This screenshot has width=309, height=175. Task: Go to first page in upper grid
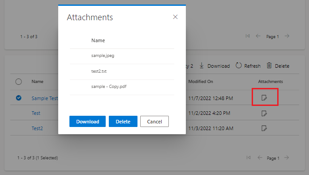click(248, 36)
